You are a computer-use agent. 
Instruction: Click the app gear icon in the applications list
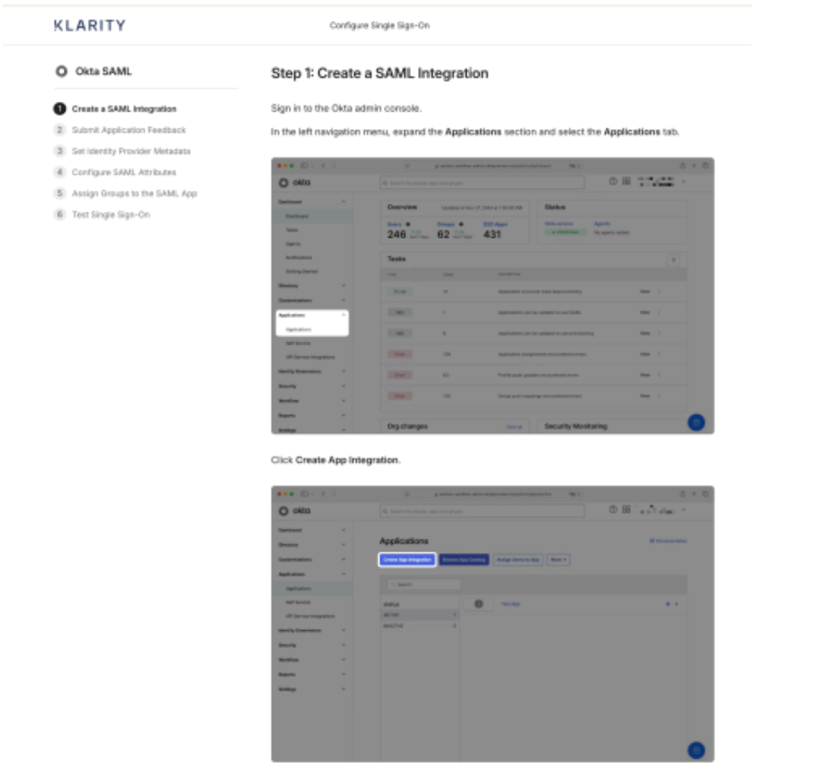point(479,604)
